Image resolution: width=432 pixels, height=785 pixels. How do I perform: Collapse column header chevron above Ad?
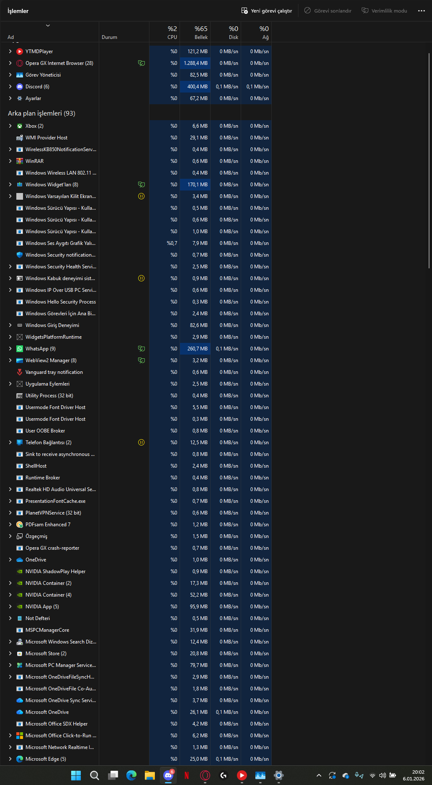[x=48, y=26]
